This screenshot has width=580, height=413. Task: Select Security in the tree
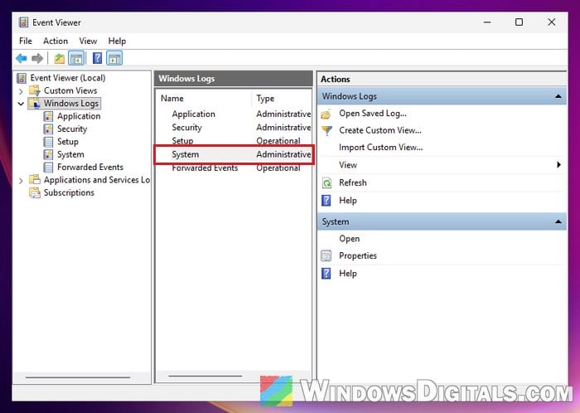tap(72, 129)
